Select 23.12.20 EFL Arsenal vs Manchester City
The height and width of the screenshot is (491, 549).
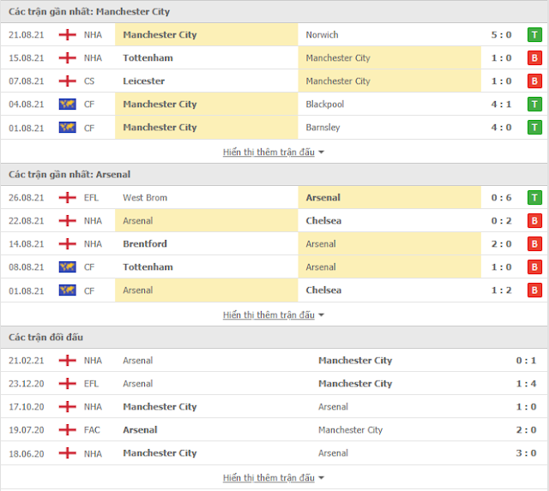(x=274, y=384)
